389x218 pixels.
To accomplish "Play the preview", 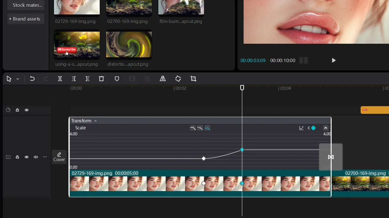I will click(334, 61).
